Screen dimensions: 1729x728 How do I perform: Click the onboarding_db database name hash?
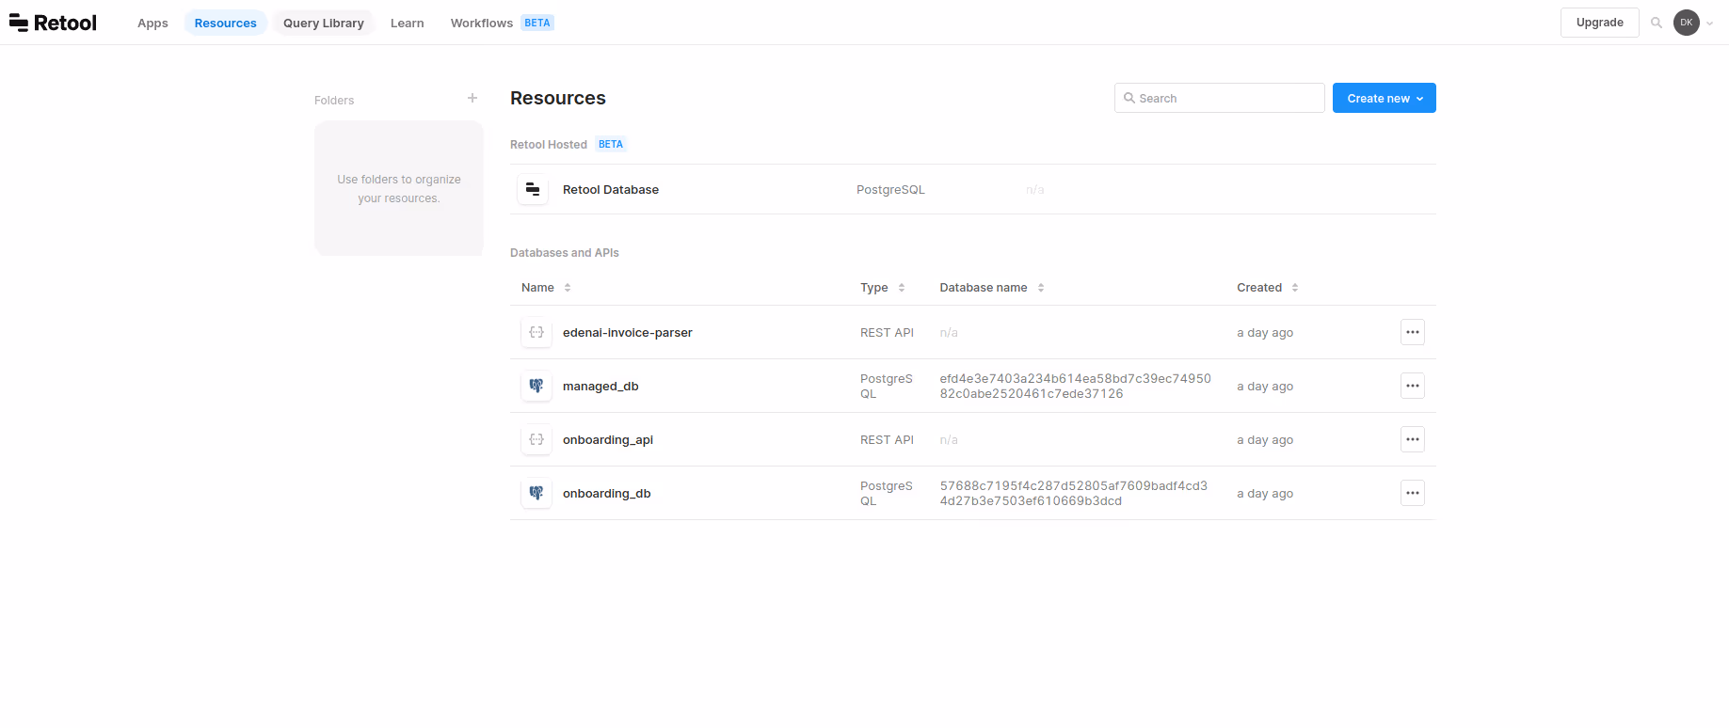(1073, 493)
